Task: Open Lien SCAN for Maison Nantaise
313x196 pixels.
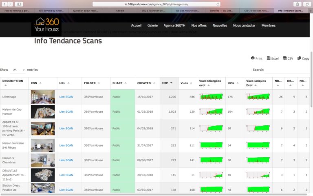Action: coord(66,145)
